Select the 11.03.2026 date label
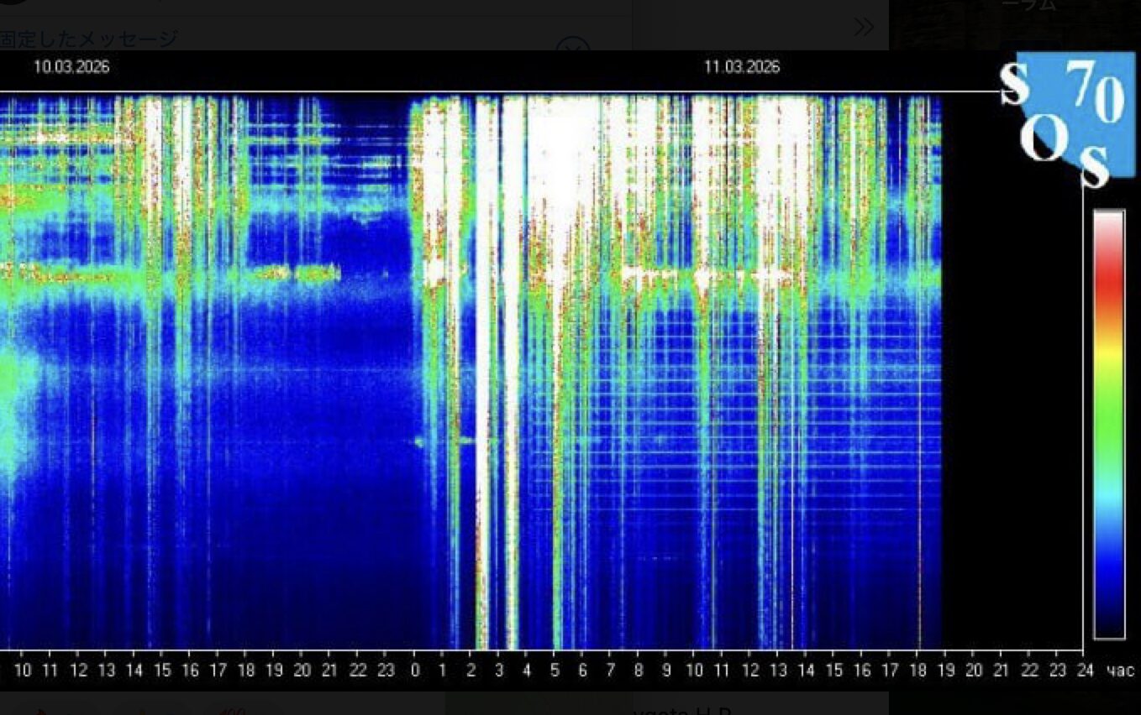 pyautogui.click(x=742, y=67)
